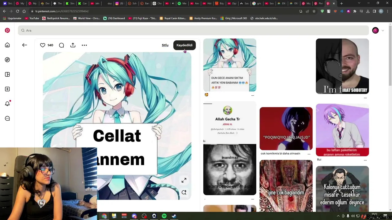This screenshot has width=392, height=220.
Task: Open Chrome downloads icon
Action: pyautogui.click(x=368, y=11)
